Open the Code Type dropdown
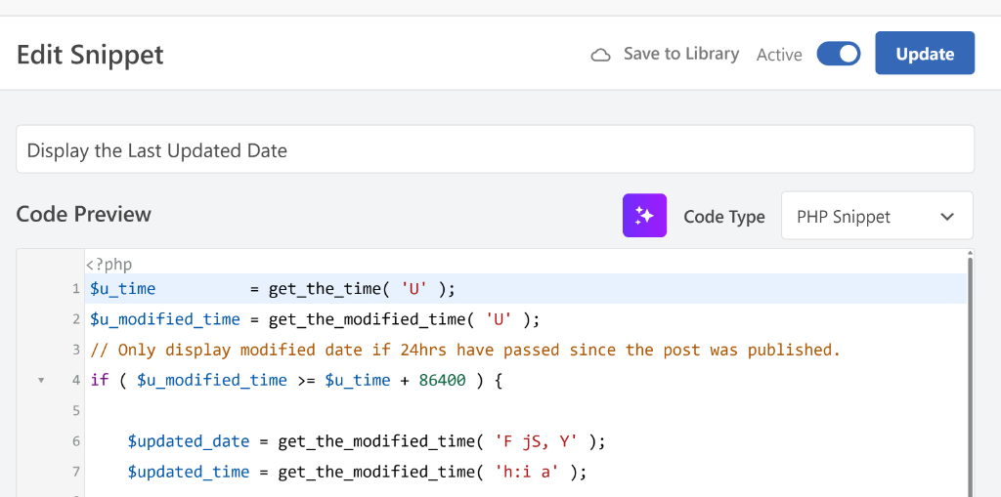The width and height of the screenshot is (1001, 497). [876, 216]
